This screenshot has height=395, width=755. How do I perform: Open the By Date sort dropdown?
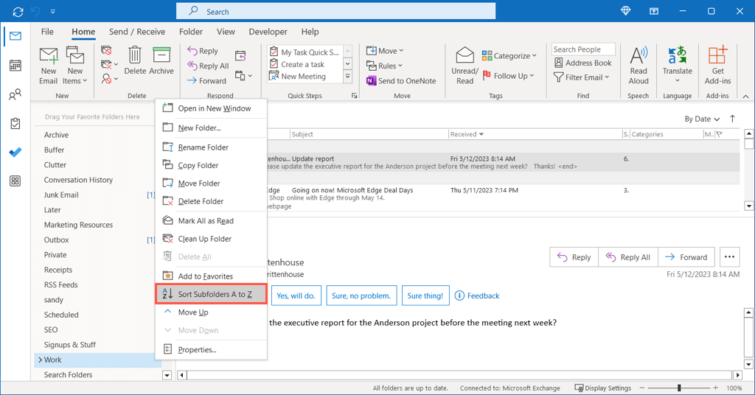(x=701, y=119)
